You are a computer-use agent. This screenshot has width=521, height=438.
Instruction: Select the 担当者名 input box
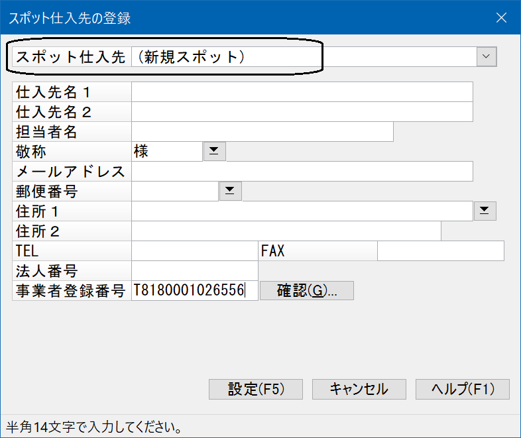click(x=262, y=132)
